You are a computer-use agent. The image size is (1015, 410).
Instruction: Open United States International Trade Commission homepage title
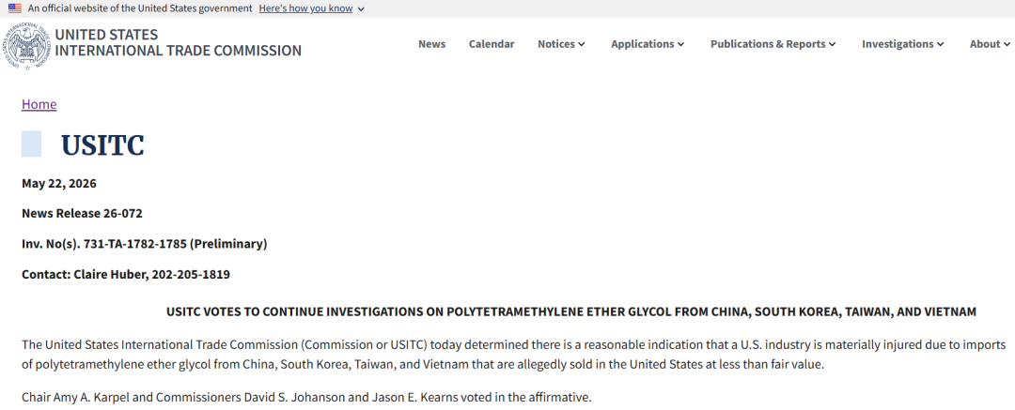[x=179, y=42]
